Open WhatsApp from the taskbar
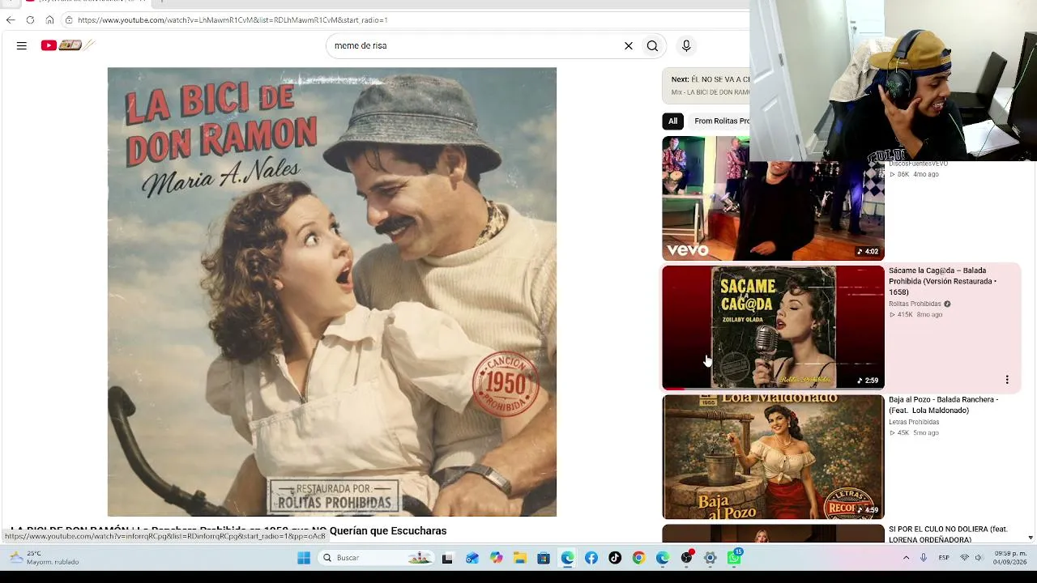1037x583 pixels. (734, 558)
